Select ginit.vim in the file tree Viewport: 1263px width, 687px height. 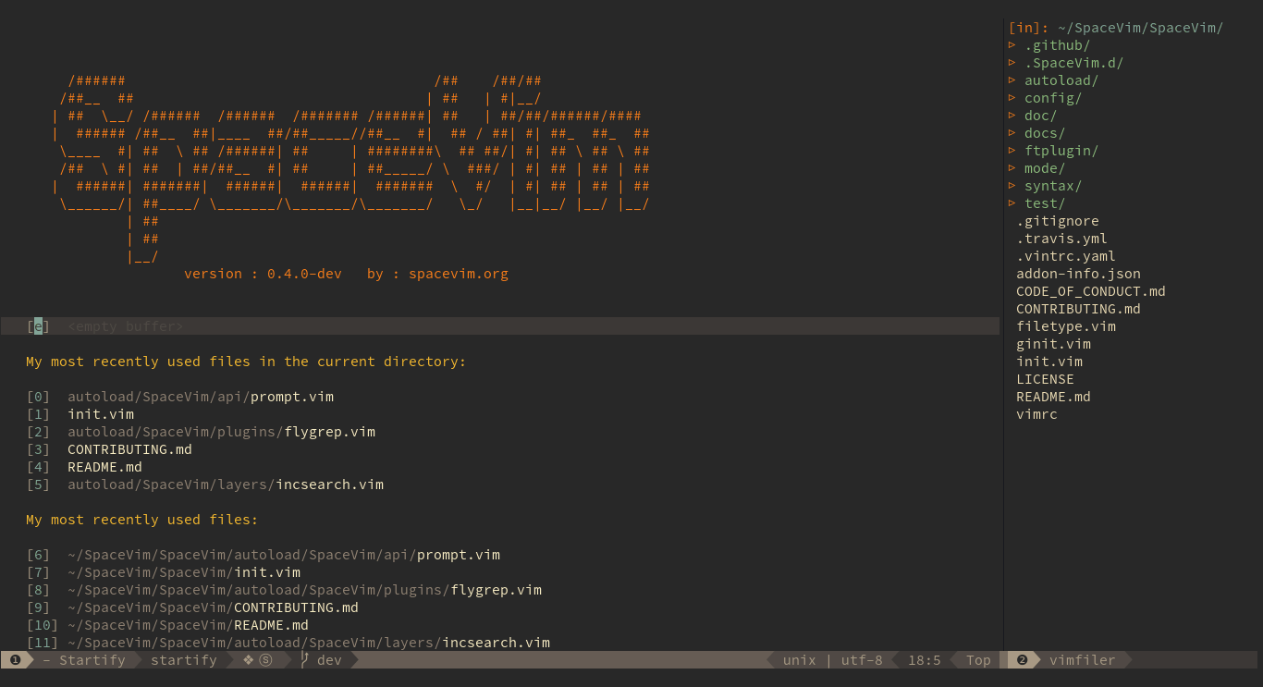pyautogui.click(x=1053, y=344)
